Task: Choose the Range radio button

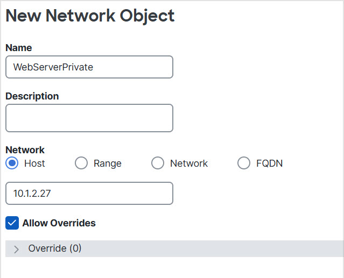Action: [x=81, y=163]
